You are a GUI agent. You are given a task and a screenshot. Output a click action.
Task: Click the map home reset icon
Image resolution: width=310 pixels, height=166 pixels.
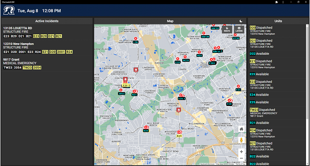241,129
